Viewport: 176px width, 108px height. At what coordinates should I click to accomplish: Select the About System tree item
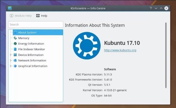(38, 32)
